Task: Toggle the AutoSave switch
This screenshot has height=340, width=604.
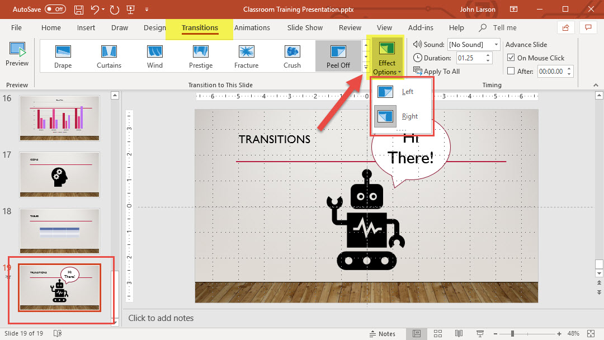Action: point(55,10)
